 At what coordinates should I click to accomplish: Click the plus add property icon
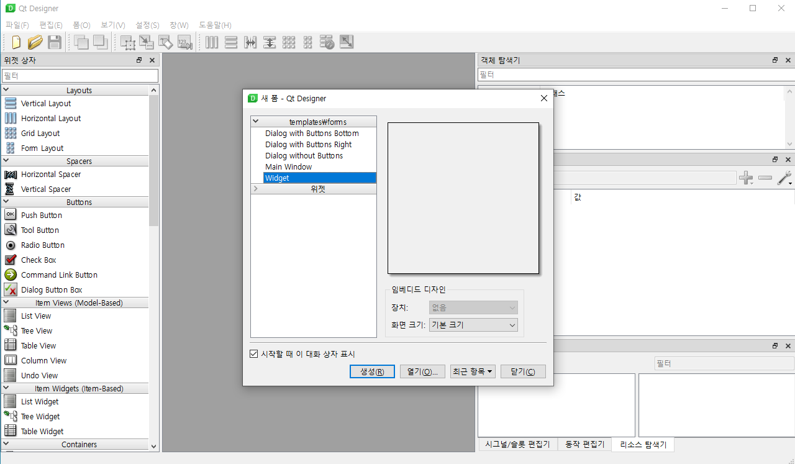coord(746,178)
